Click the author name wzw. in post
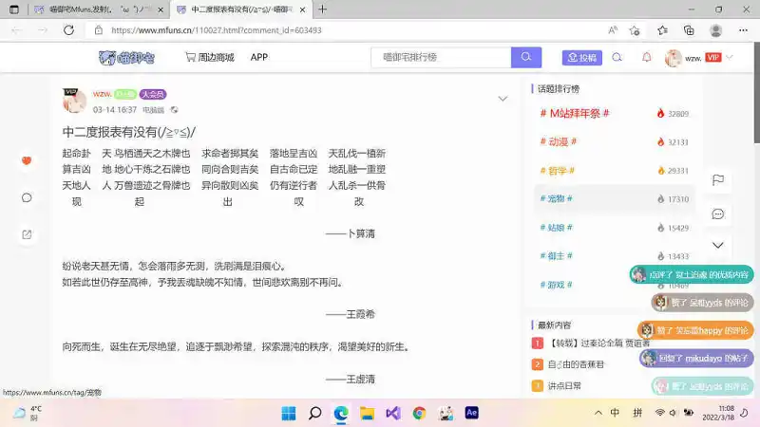Screen dimensions: 760x427 (x=103, y=94)
